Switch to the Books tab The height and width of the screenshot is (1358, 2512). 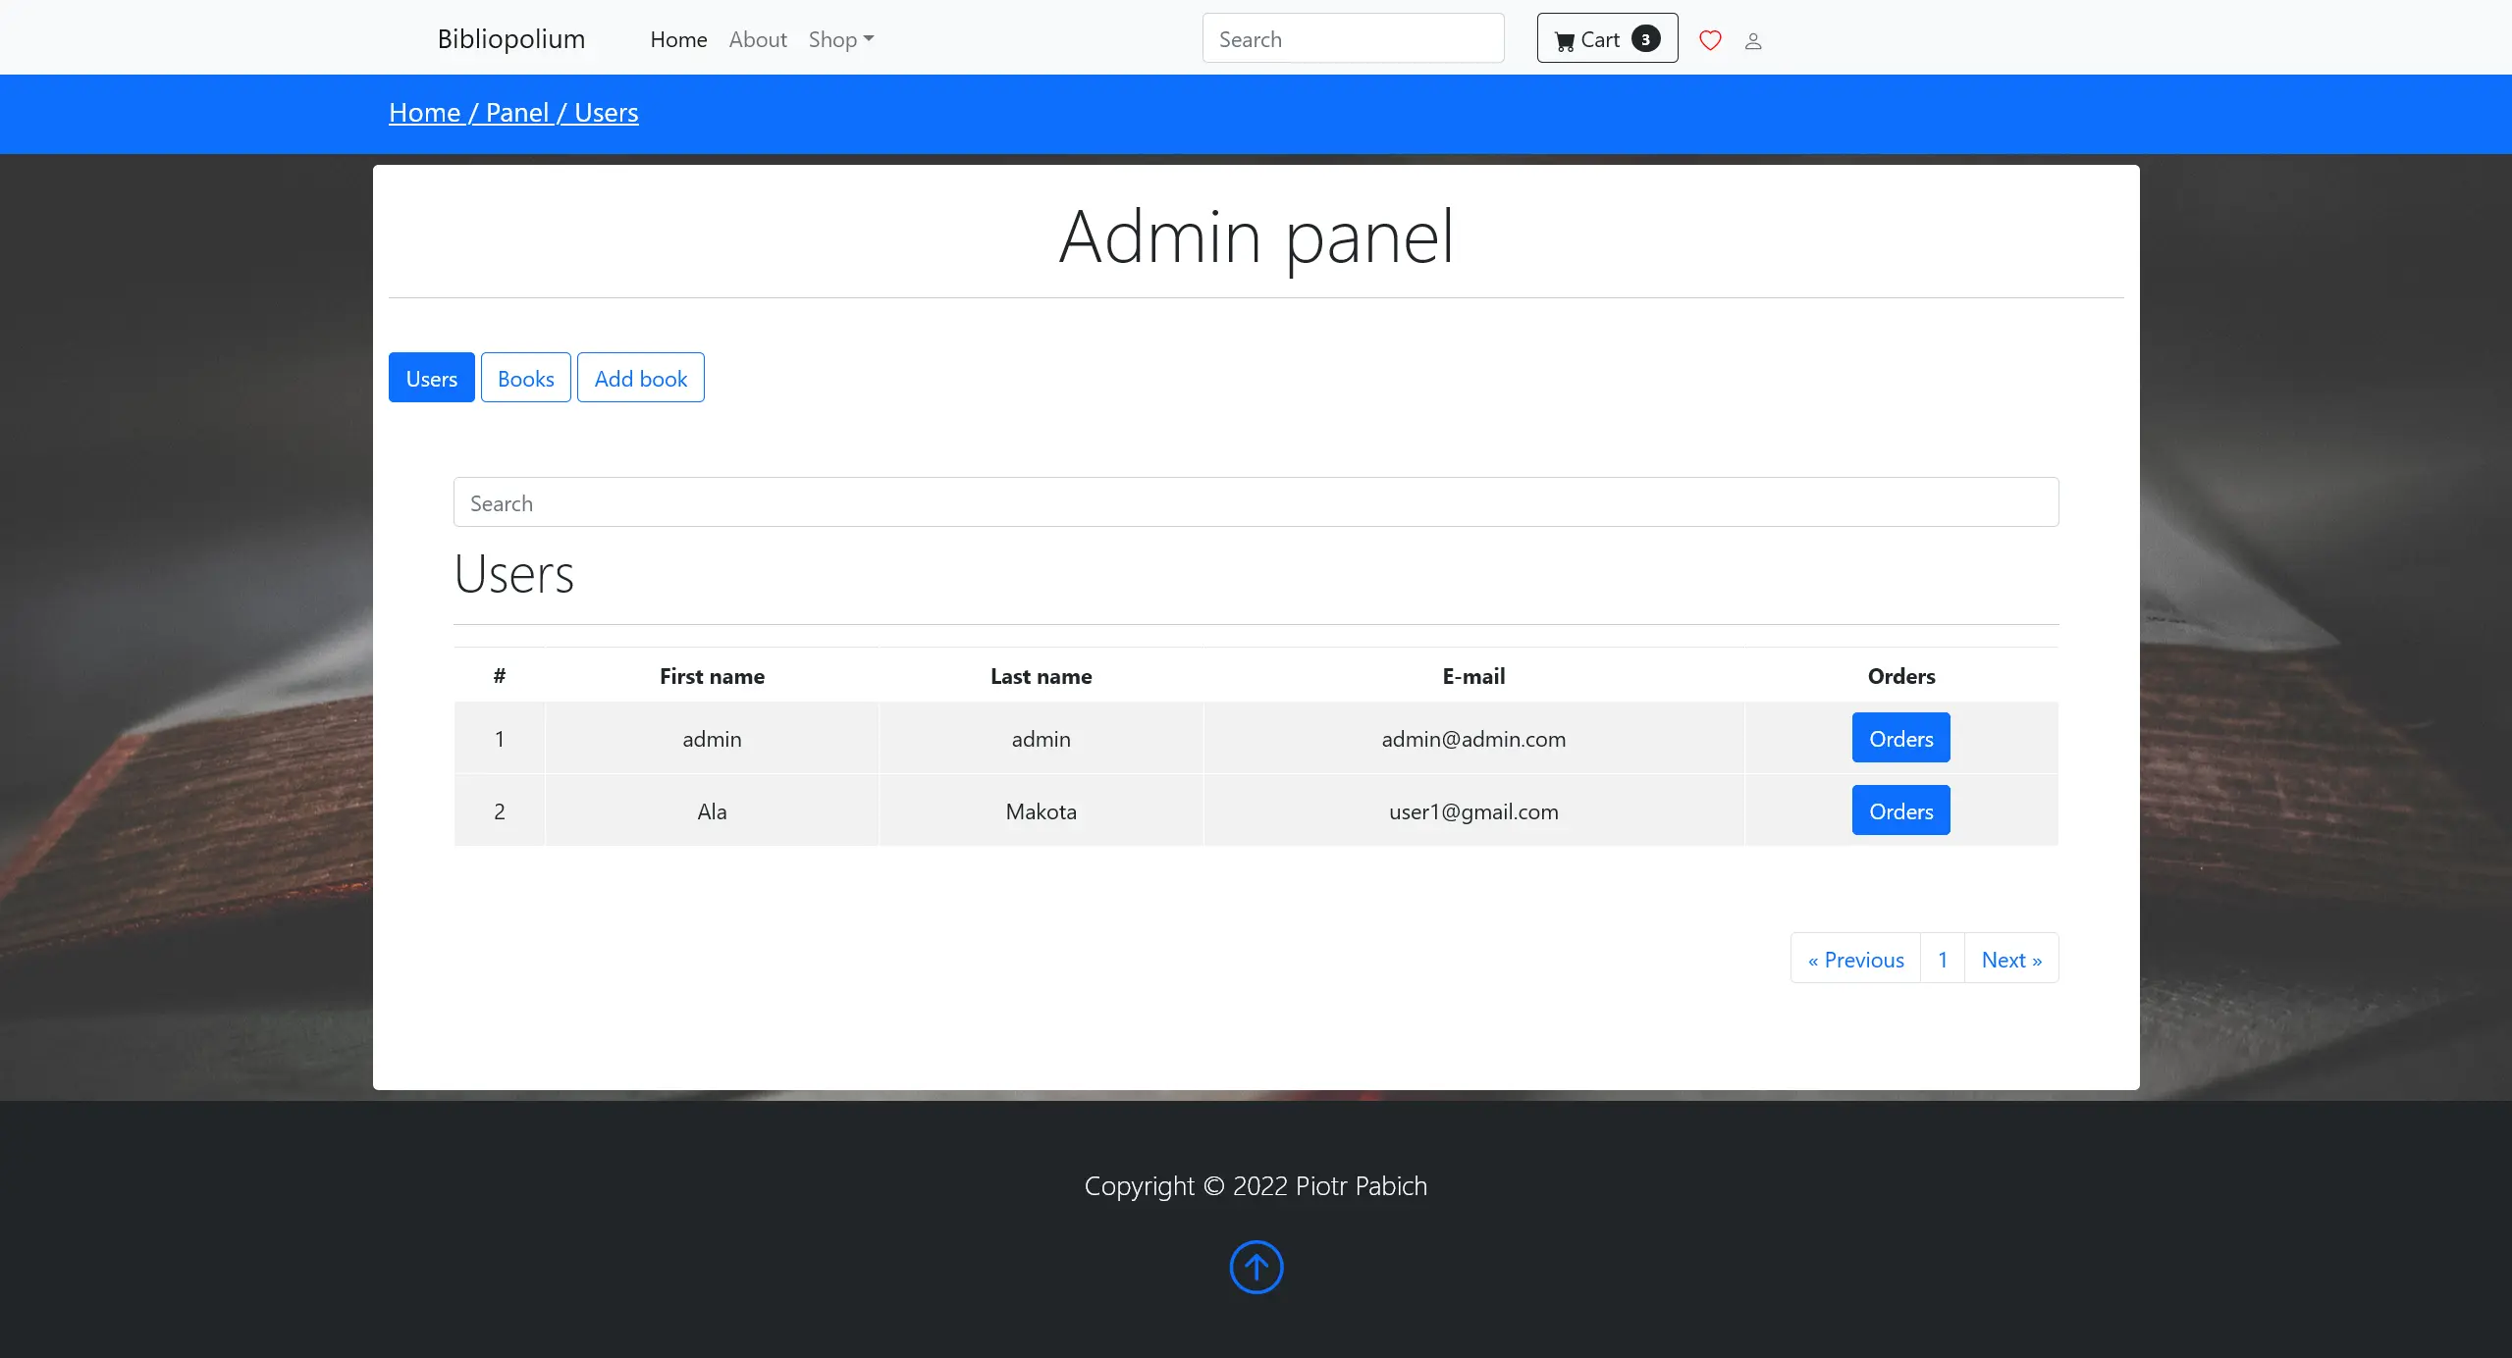point(525,378)
